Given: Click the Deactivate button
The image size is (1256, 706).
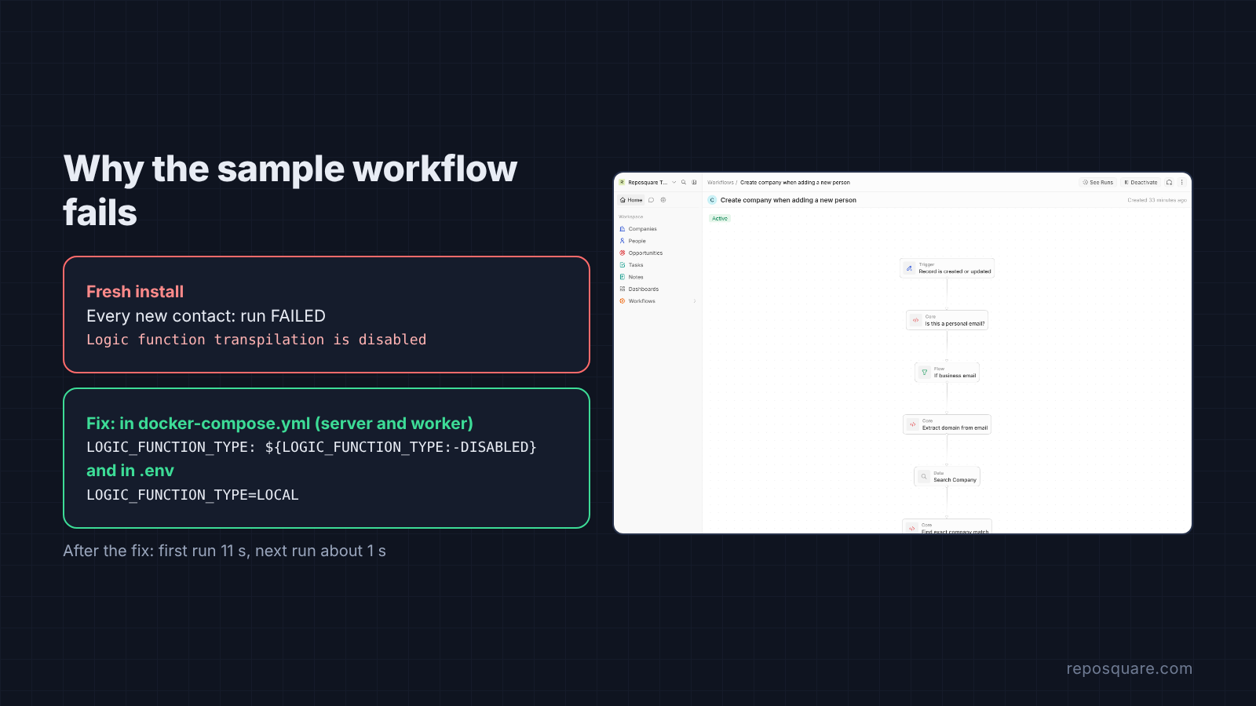Looking at the screenshot, I should (1141, 182).
